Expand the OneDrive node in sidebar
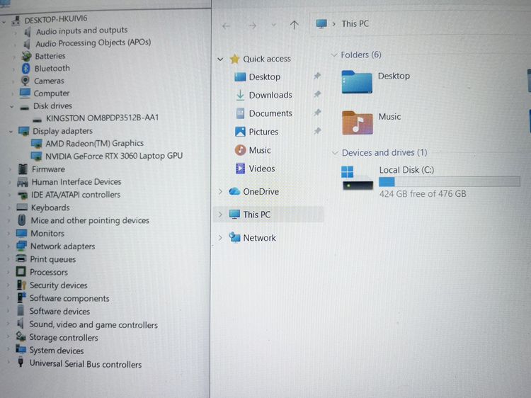Viewport: 531px width, 398px height. click(x=220, y=192)
